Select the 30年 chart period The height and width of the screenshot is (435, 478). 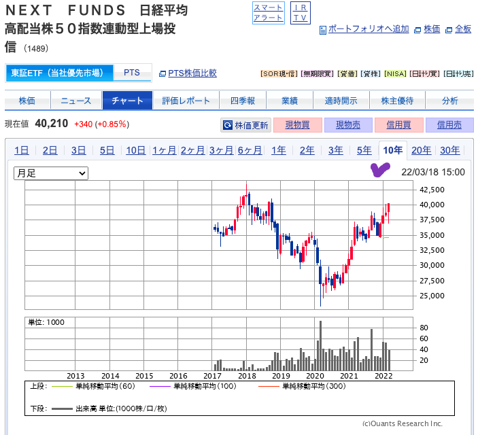click(450, 150)
